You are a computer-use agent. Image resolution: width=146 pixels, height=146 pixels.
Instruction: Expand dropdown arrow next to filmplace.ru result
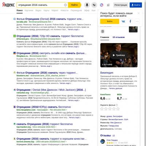tap(47, 56)
